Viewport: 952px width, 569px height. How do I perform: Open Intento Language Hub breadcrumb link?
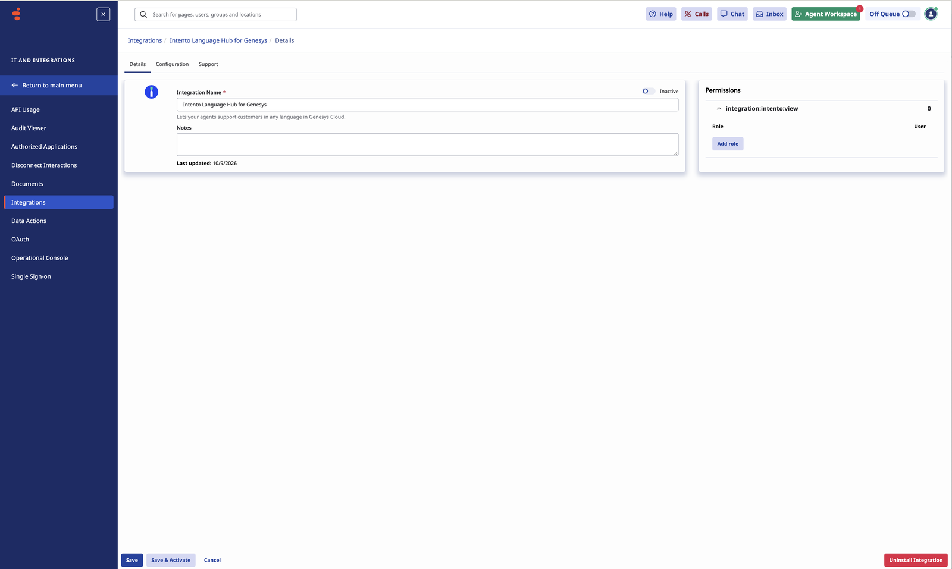pyautogui.click(x=218, y=40)
